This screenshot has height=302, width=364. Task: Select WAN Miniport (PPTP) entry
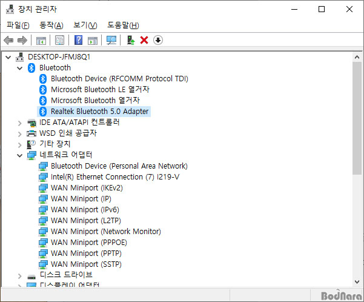point(86,253)
